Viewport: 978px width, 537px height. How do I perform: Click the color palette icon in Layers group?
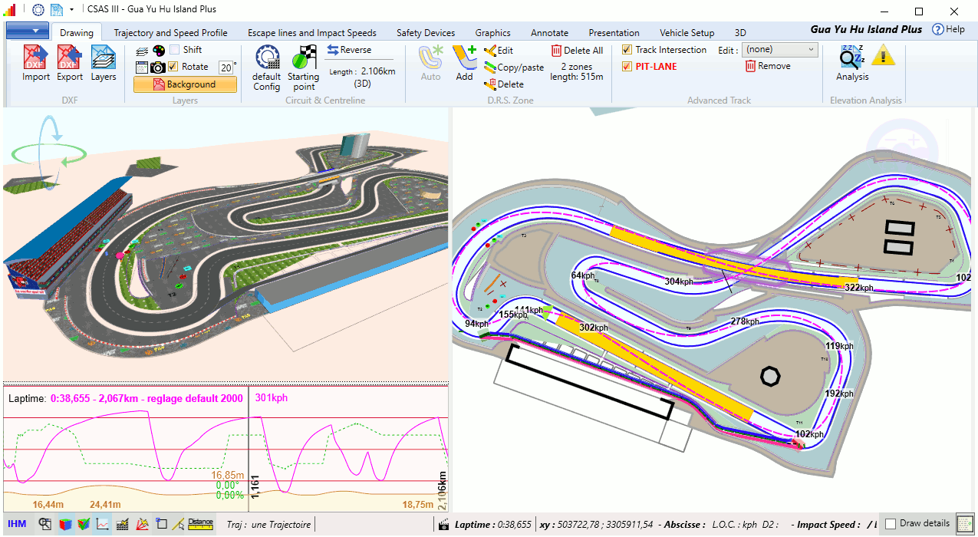pyautogui.click(x=158, y=51)
